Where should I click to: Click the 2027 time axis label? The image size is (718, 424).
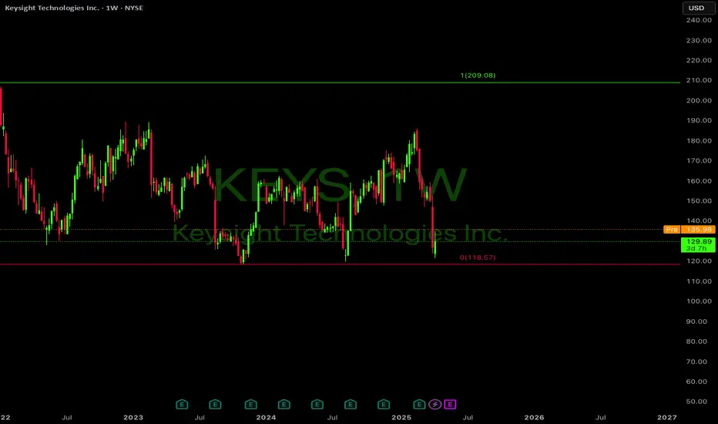point(666,417)
